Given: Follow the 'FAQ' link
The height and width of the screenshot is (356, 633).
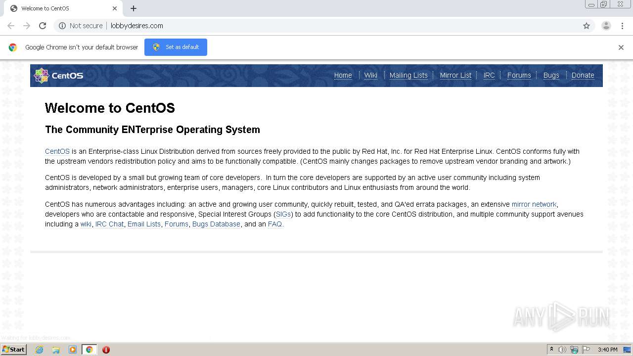Looking at the screenshot, I should coord(275,224).
